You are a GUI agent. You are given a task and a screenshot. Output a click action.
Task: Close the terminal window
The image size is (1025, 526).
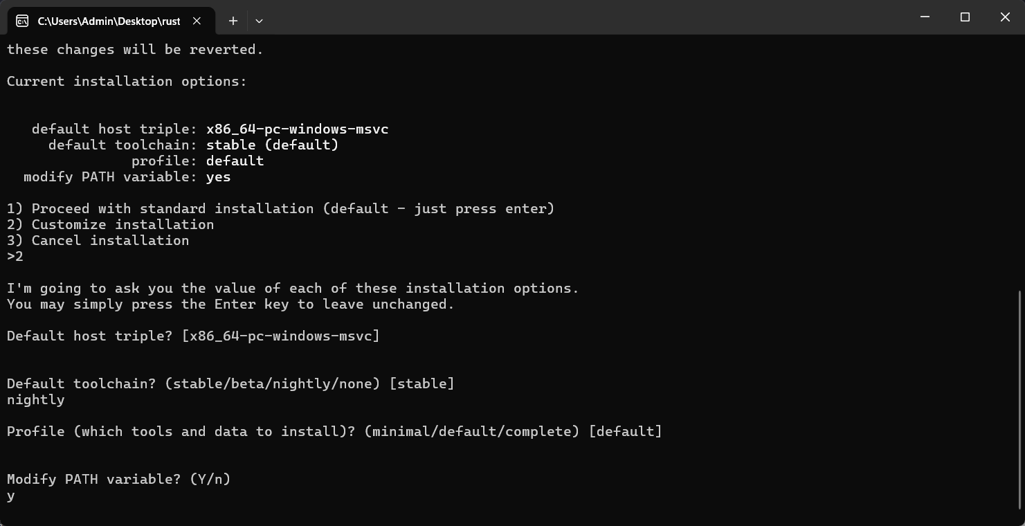1005,17
